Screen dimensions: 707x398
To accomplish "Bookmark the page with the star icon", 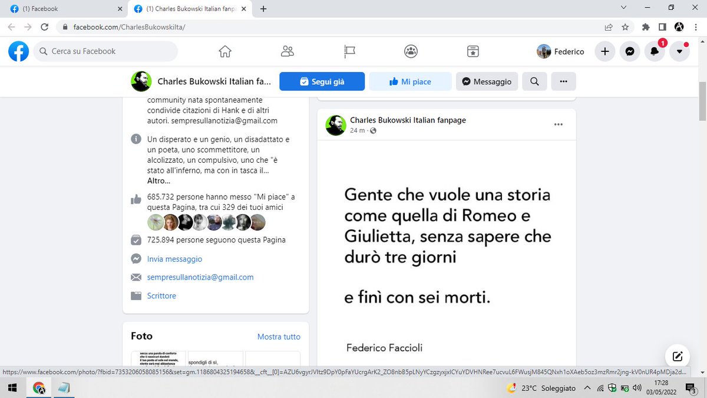I will [625, 27].
